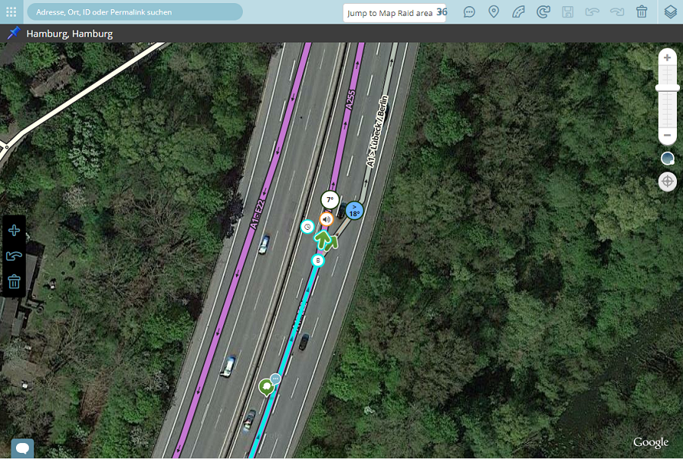This screenshot has width=683, height=459.
Task: Open map comment tool in toolbar
Action: [470, 12]
